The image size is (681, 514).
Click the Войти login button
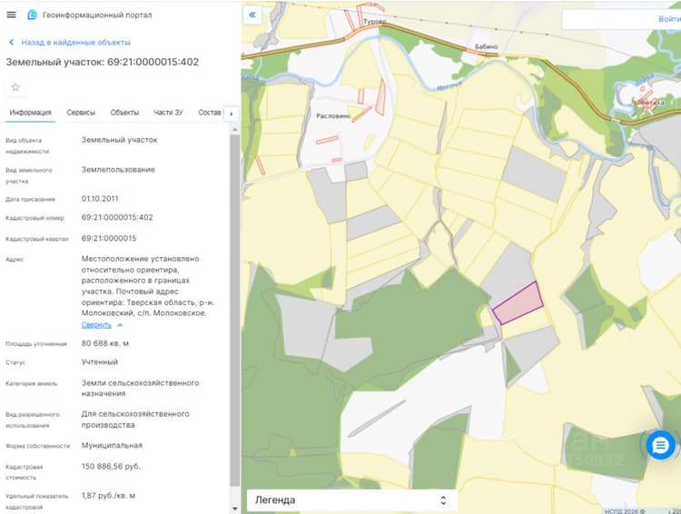click(x=669, y=19)
